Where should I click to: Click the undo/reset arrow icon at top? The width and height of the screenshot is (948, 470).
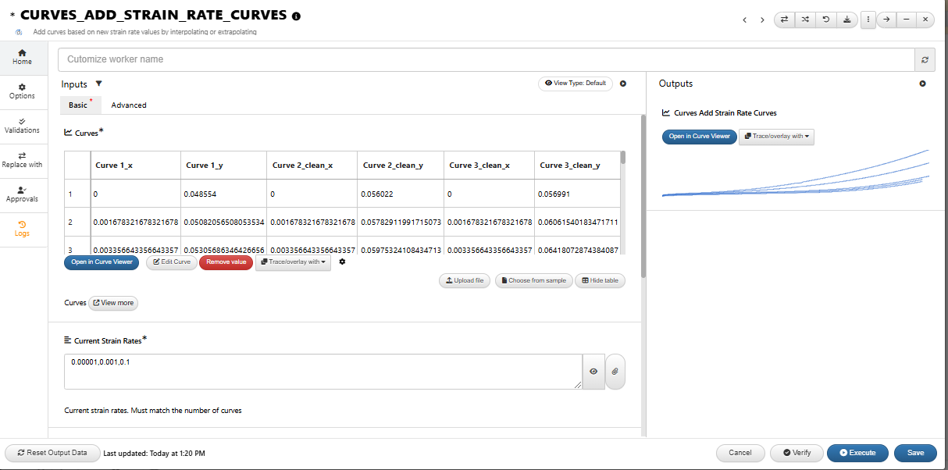coord(826,20)
